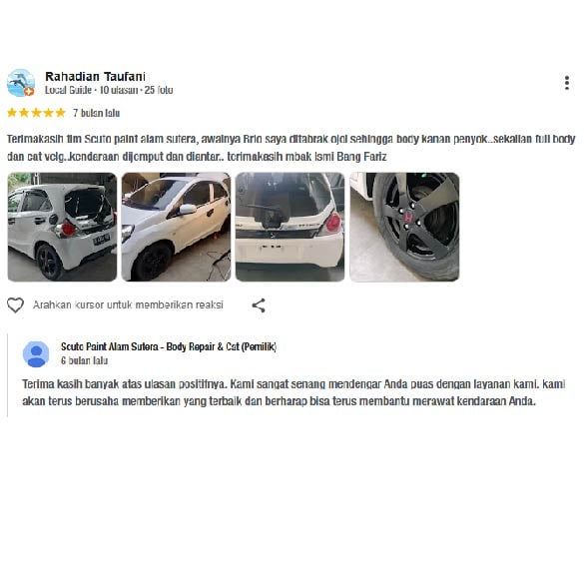The width and height of the screenshot is (584, 584).
Task: Click the orange Local Guide badge
Action: click(29, 91)
